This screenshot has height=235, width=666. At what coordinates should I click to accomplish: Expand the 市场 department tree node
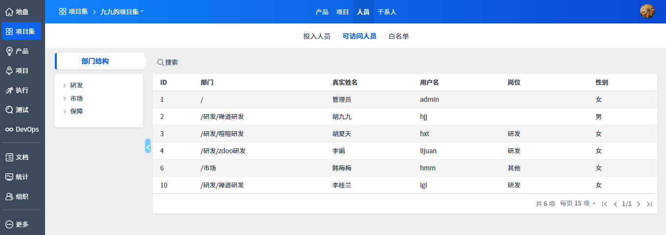[x=65, y=98]
